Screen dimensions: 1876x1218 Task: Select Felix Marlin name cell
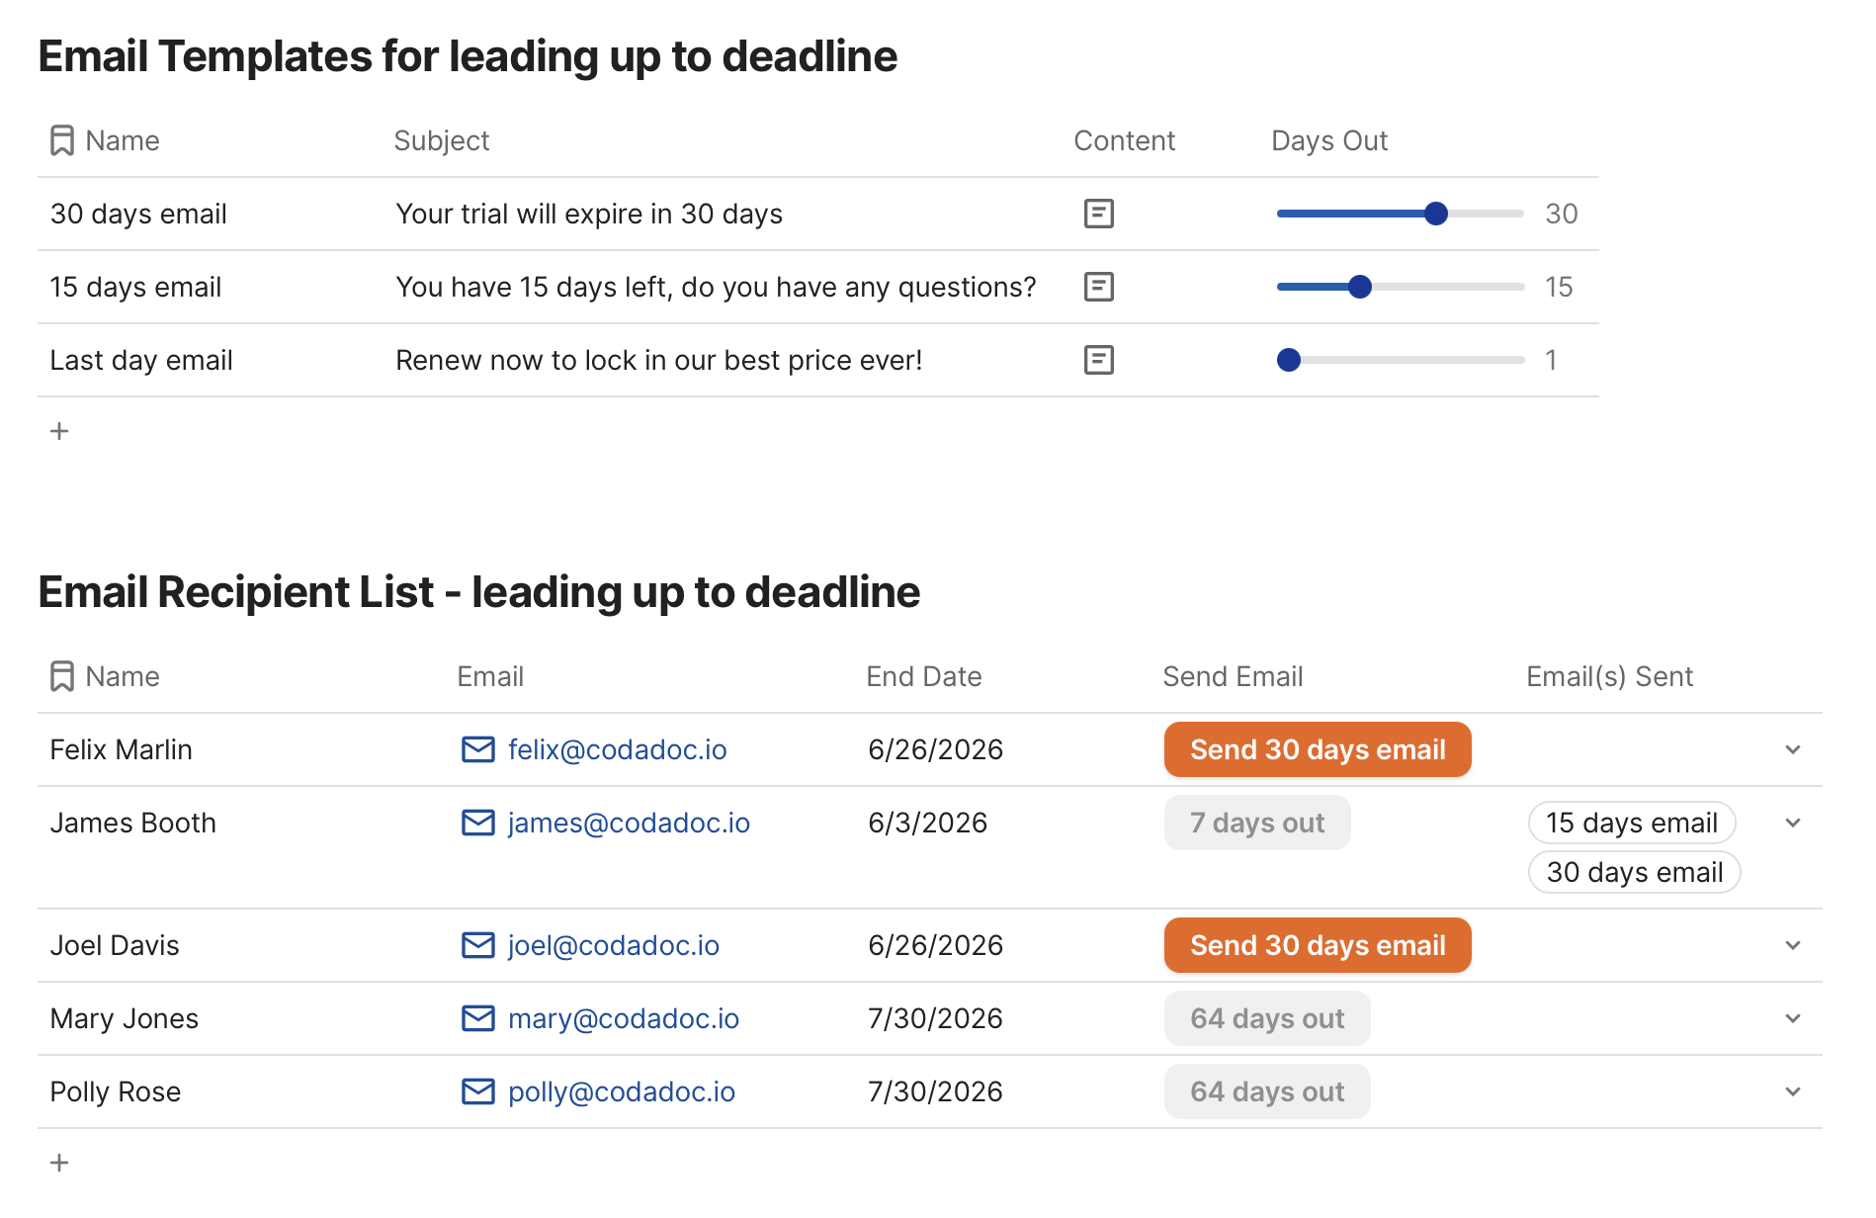[121, 749]
